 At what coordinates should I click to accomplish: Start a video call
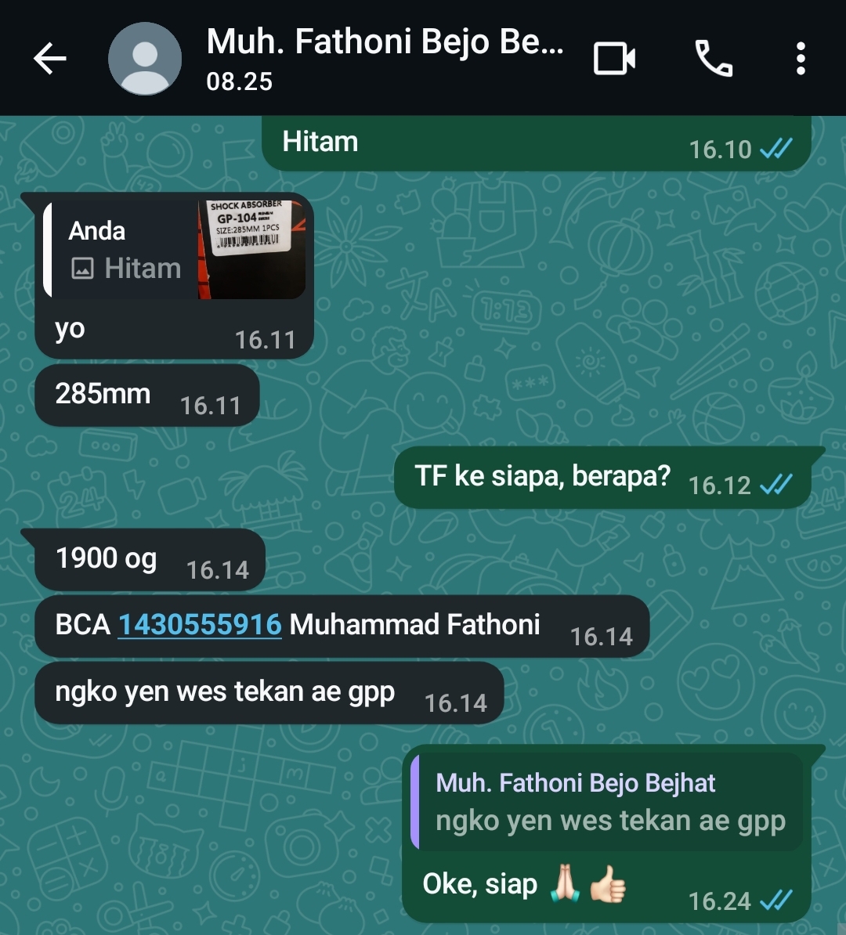point(614,59)
